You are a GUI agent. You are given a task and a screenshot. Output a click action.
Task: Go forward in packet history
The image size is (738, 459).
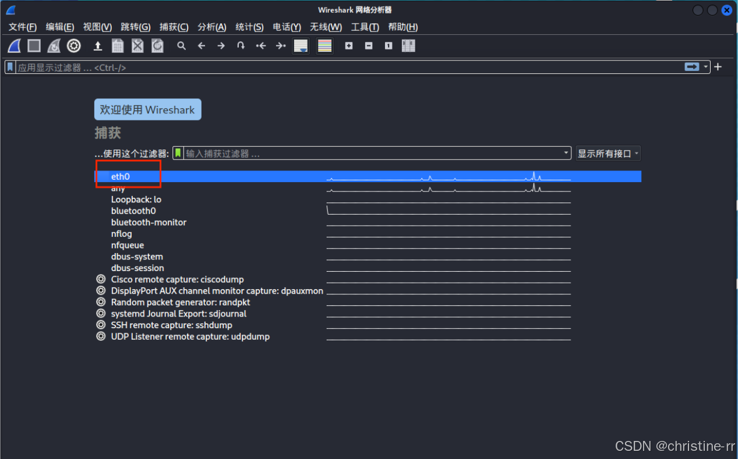pos(221,46)
